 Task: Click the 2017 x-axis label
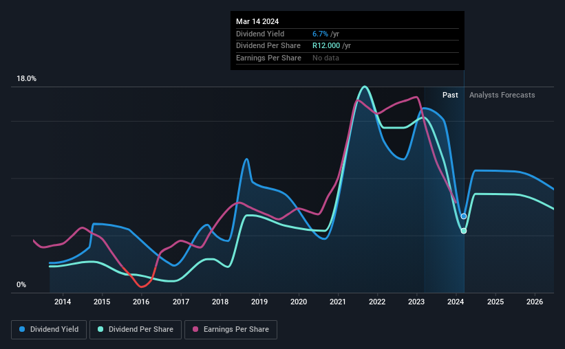click(181, 302)
